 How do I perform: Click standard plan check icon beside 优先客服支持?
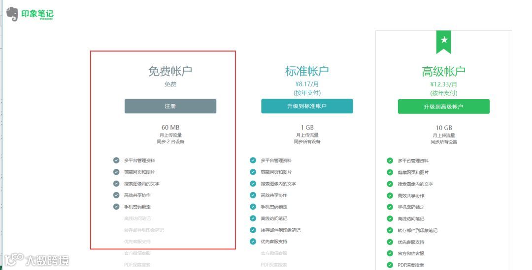click(253, 241)
